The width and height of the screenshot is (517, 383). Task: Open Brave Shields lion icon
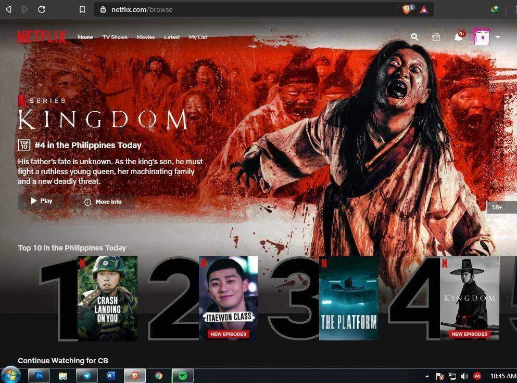coord(407,9)
